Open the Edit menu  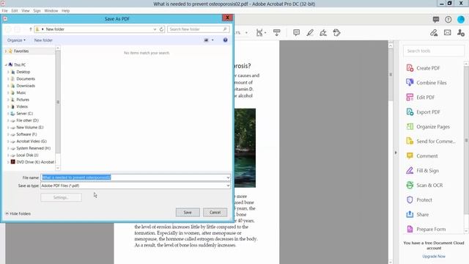(15, 10)
